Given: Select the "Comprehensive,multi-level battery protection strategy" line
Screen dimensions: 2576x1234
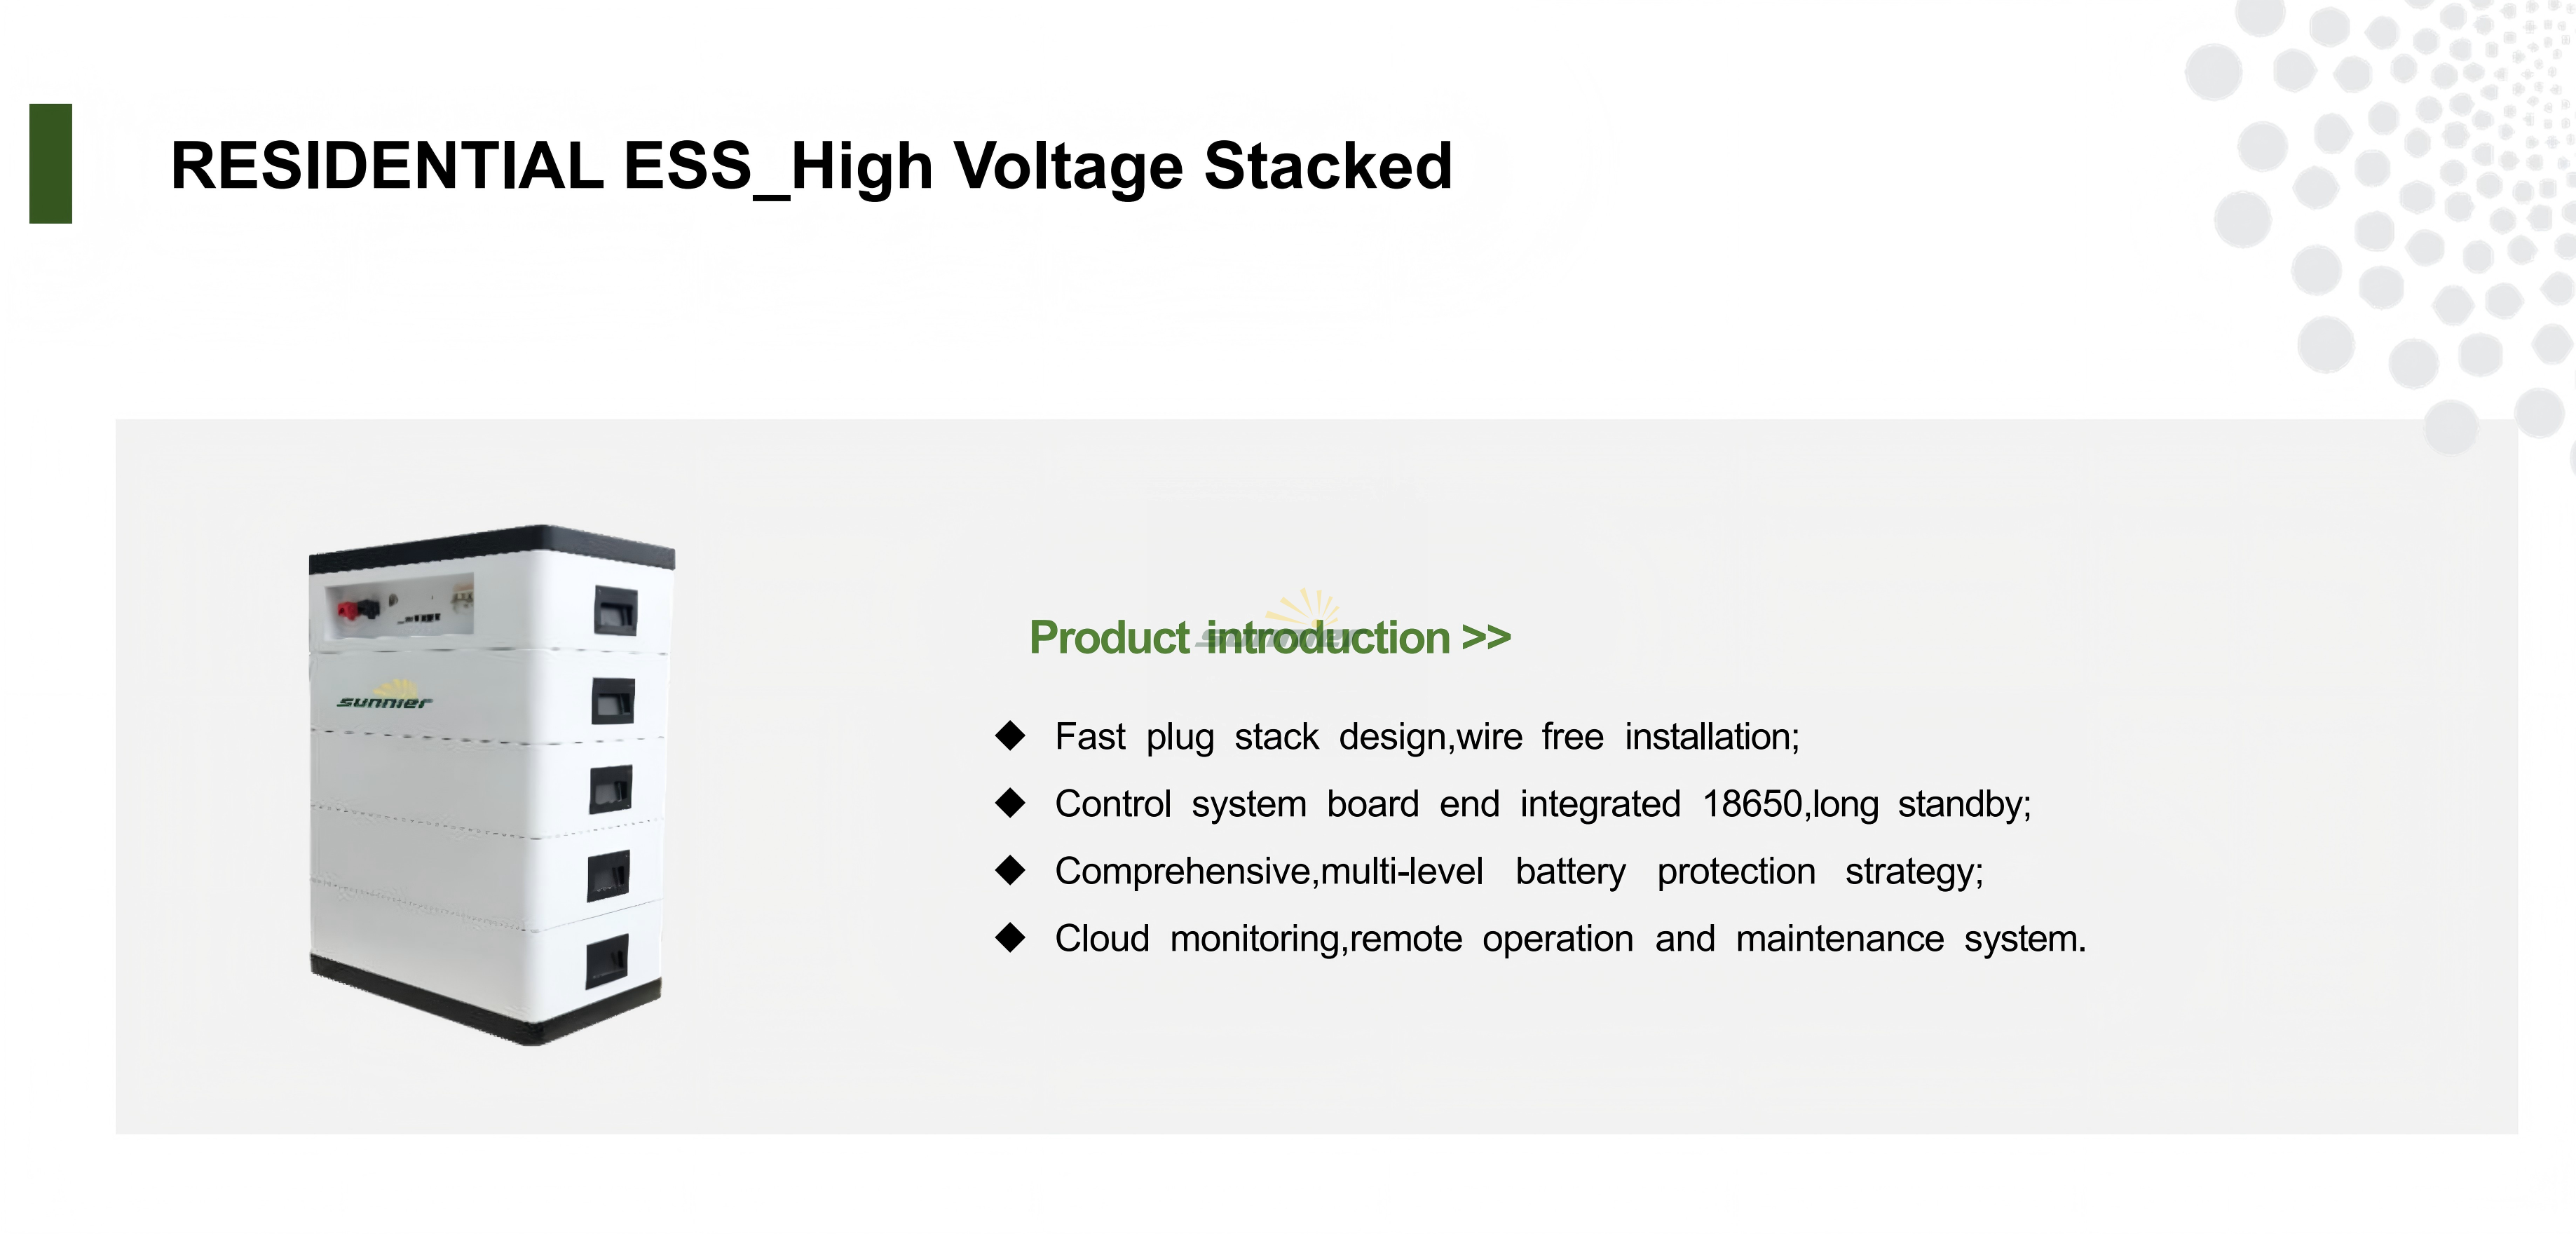Looking at the screenshot, I should click(1519, 871).
